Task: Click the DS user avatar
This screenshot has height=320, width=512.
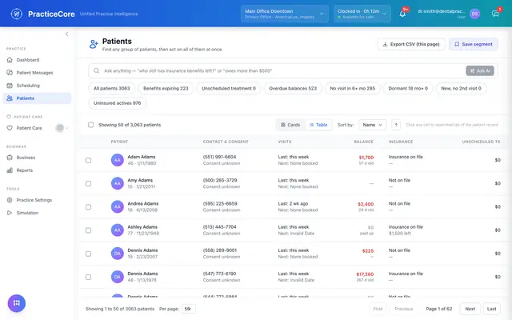Action: coord(474,14)
